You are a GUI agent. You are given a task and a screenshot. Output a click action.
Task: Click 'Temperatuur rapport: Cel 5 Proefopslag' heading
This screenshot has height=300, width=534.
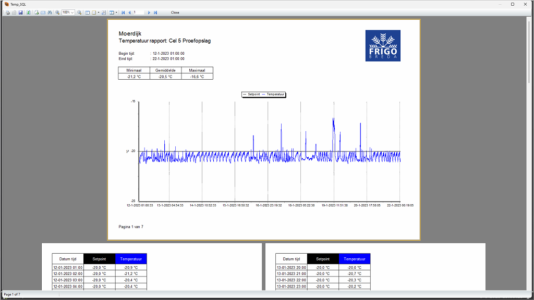tap(164, 41)
